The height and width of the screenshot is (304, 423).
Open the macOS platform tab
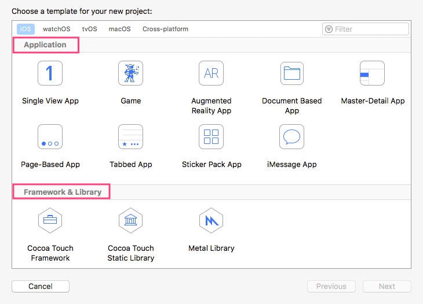click(x=120, y=29)
